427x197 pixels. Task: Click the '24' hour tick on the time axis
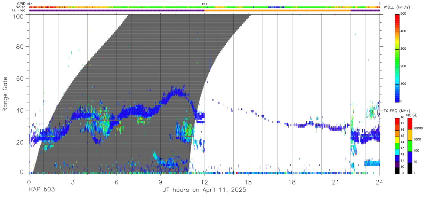tap(380, 182)
